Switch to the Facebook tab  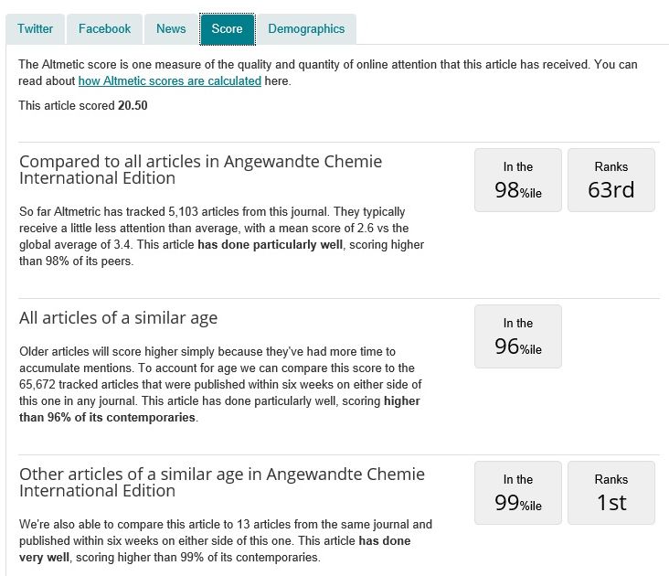coord(104,28)
